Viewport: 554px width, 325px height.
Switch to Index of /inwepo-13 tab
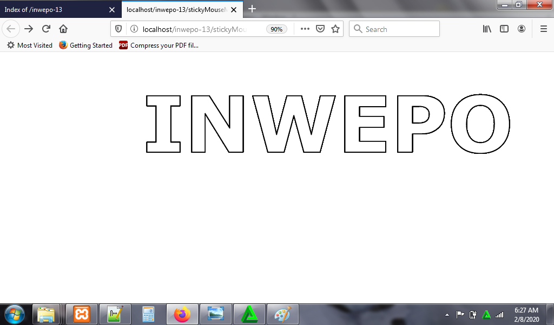pyautogui.click(x=54, y=9)
